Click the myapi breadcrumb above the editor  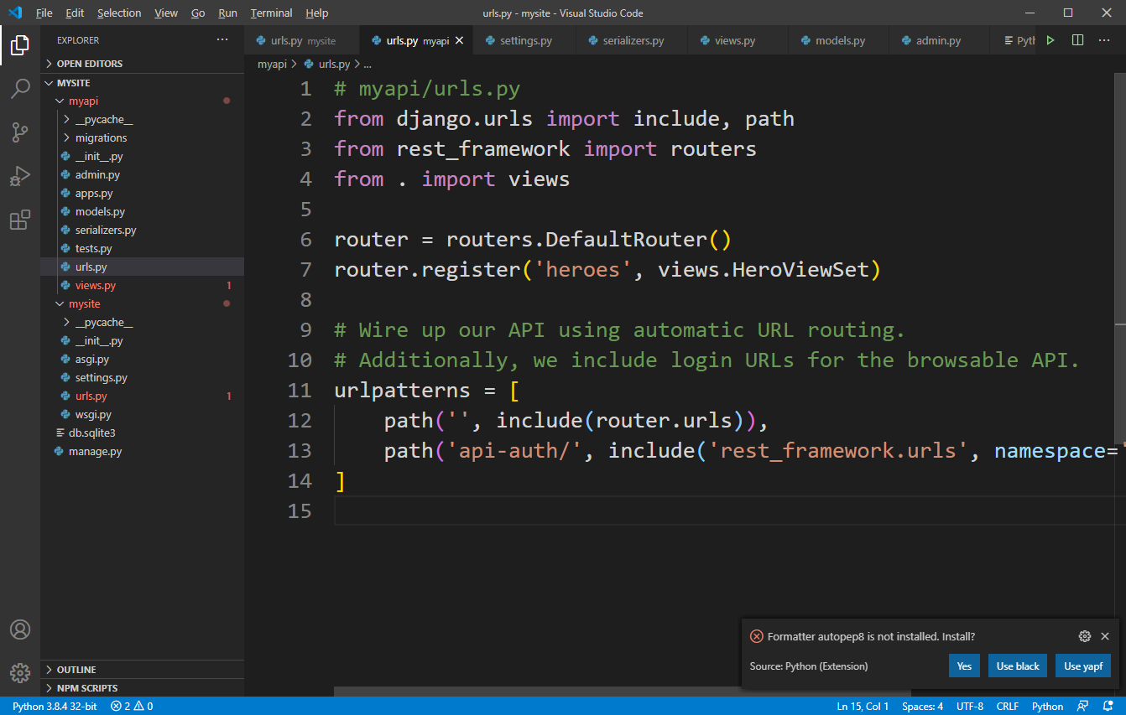[x=272, y=65]
